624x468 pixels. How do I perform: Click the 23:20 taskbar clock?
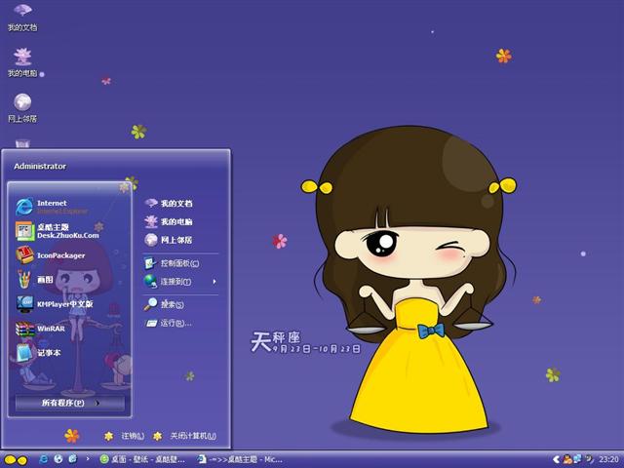click(x=608, y=459)
